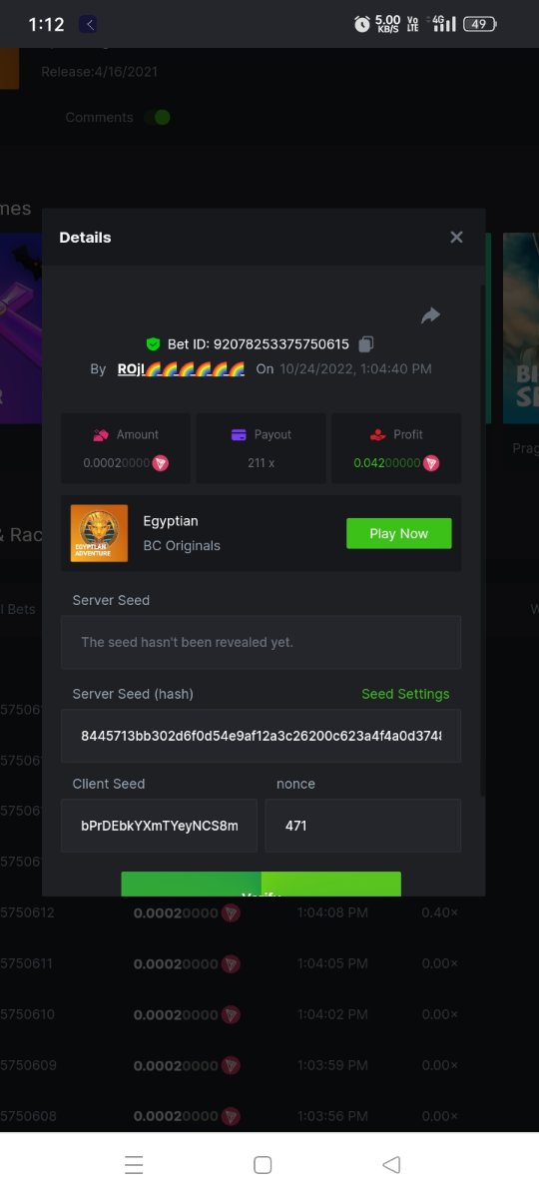The image size is (539, 1198).
Task: Click the Play Now button
Action: pyautogui.click(x=399, y=533)
